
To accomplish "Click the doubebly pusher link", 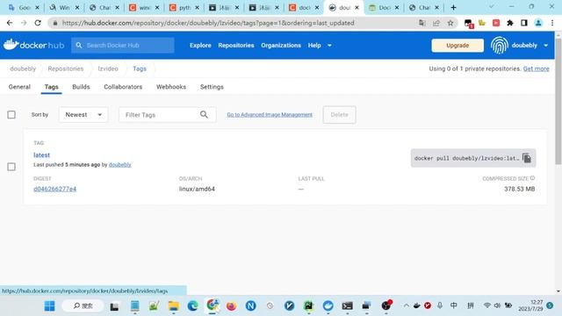I will [119, 165].
